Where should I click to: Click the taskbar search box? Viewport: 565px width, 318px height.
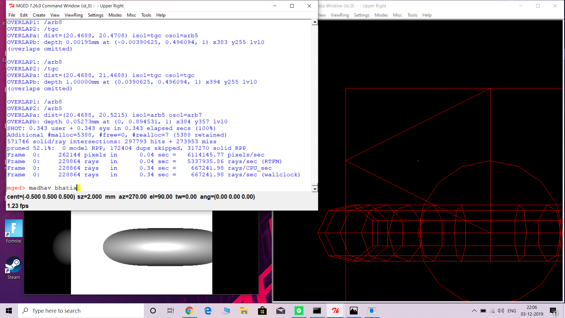pos(81,311)
